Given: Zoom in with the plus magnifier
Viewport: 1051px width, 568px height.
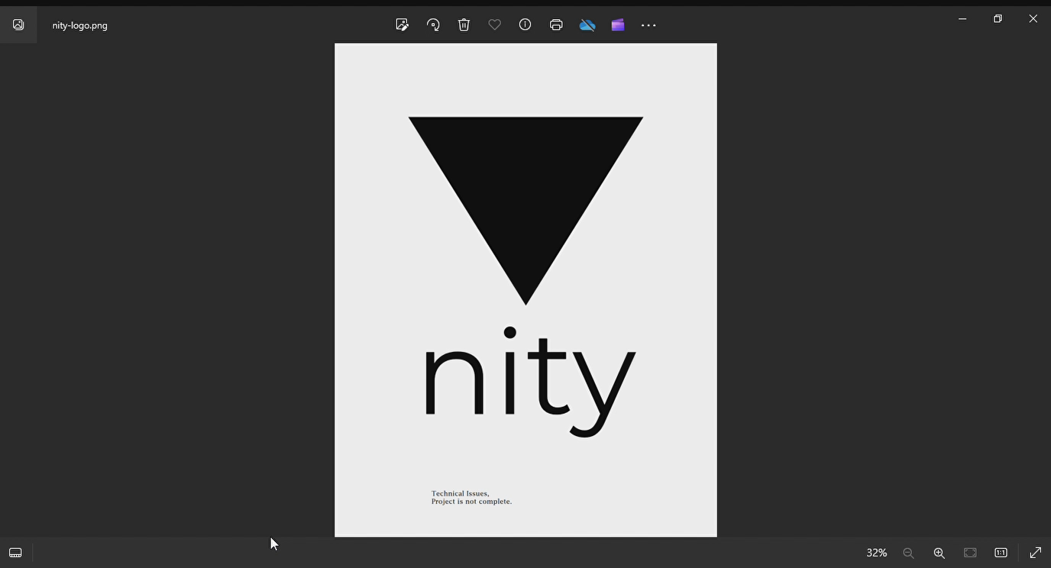Looking at the screenshot, I should [x=939, y=553].
